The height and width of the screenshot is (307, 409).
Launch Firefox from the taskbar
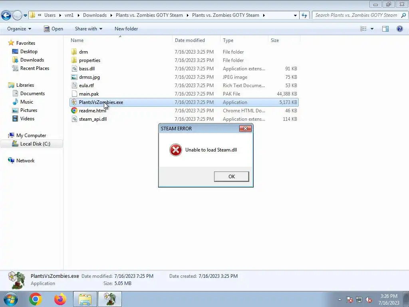[x=60, y=299]
